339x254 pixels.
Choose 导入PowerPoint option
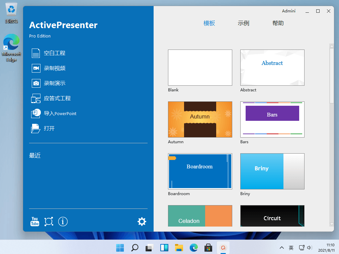pyautogui.click(x=60, y=113)
